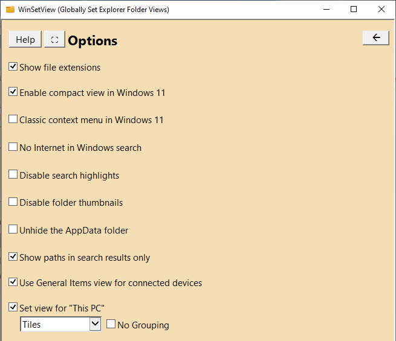
Task: Click the fullscreen toggle icon button
Action: pyautogui.click(x=54, y=39)
